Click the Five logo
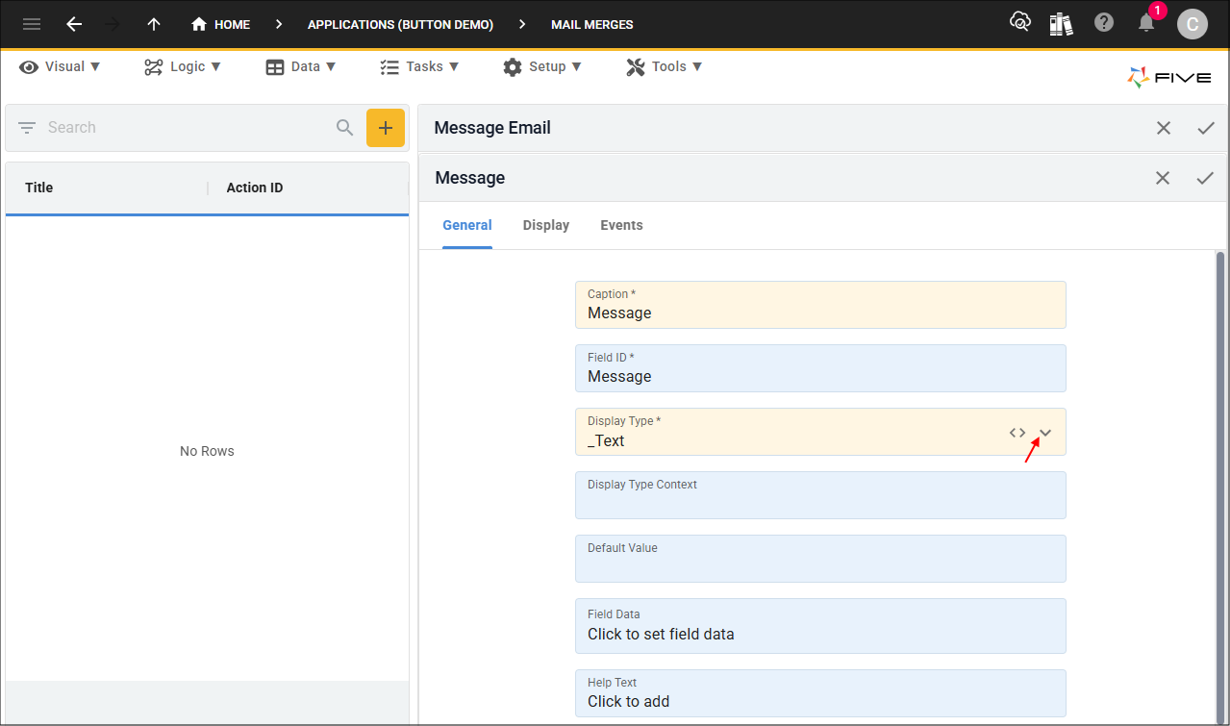 coord(1169,78)
